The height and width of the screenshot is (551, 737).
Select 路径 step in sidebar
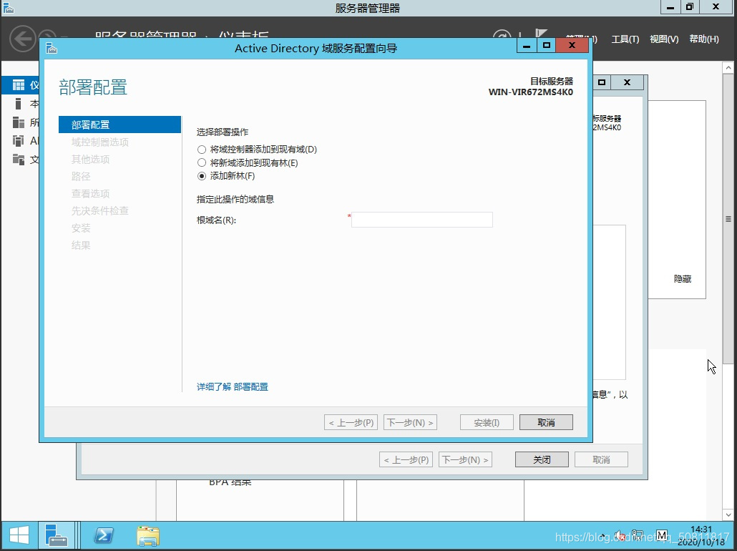coord(81,176)
